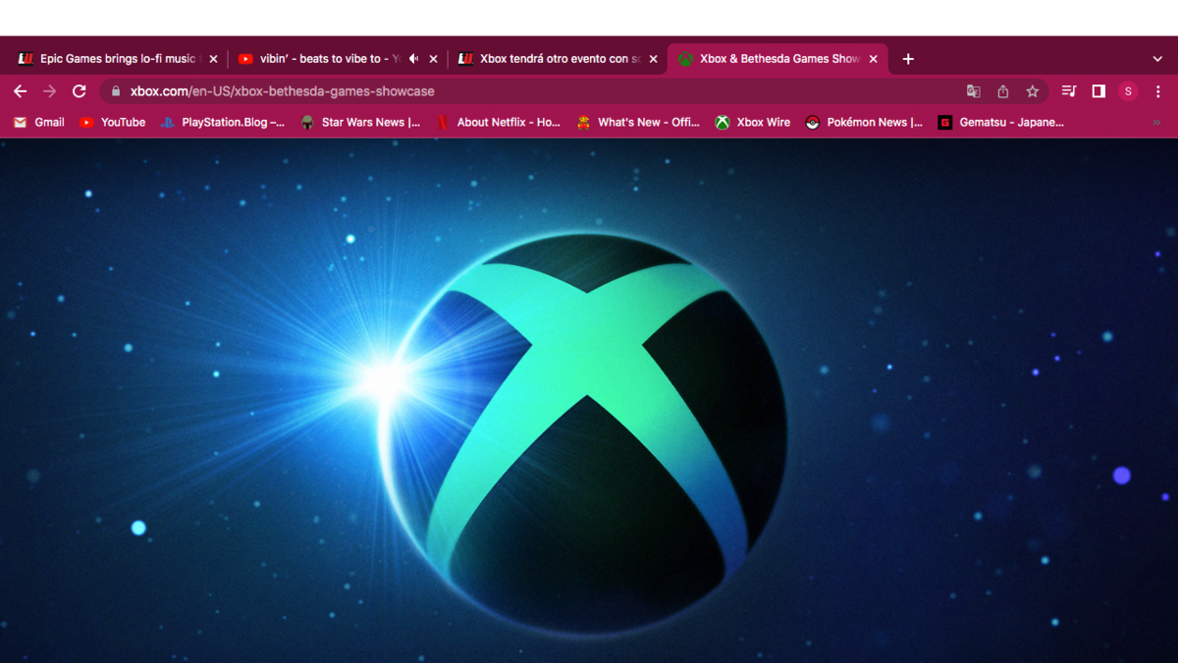Image resolution: width=1178 pixels, height=663 pixels.
Task: Open the Gmail bookmark
Action: coord(39,123)
